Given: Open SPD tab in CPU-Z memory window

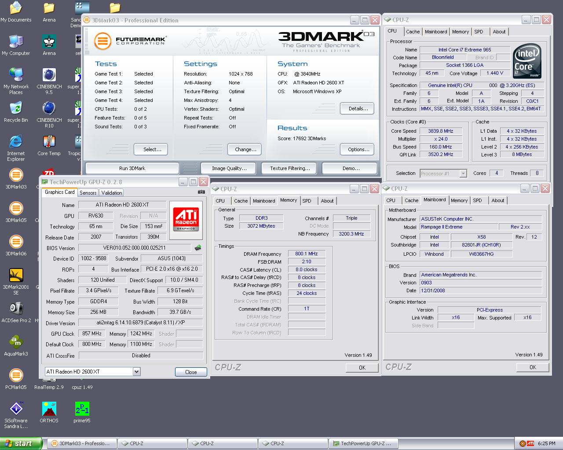Looking at the screenshot, I should [307, 201].
